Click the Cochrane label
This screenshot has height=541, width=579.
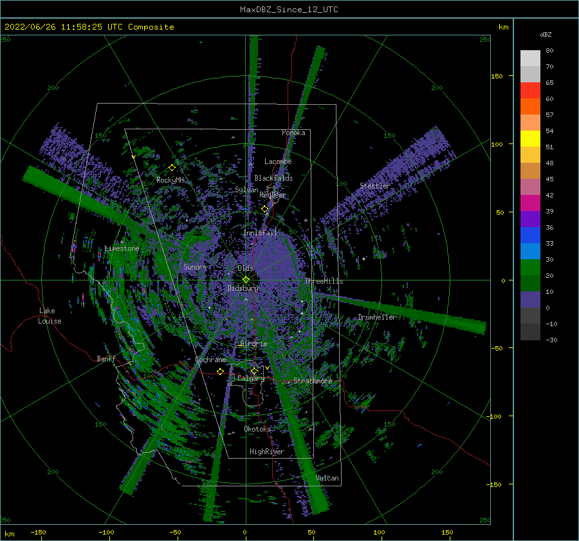(x=210, y=360)
